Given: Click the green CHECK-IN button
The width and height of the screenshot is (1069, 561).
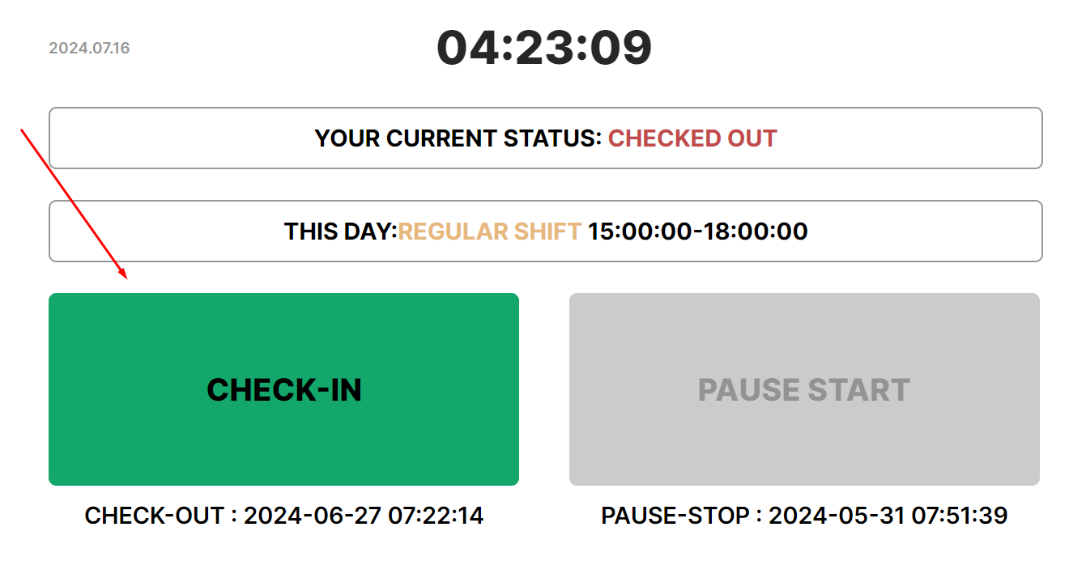Looking at the screenshot, I should tap(283, 389).
